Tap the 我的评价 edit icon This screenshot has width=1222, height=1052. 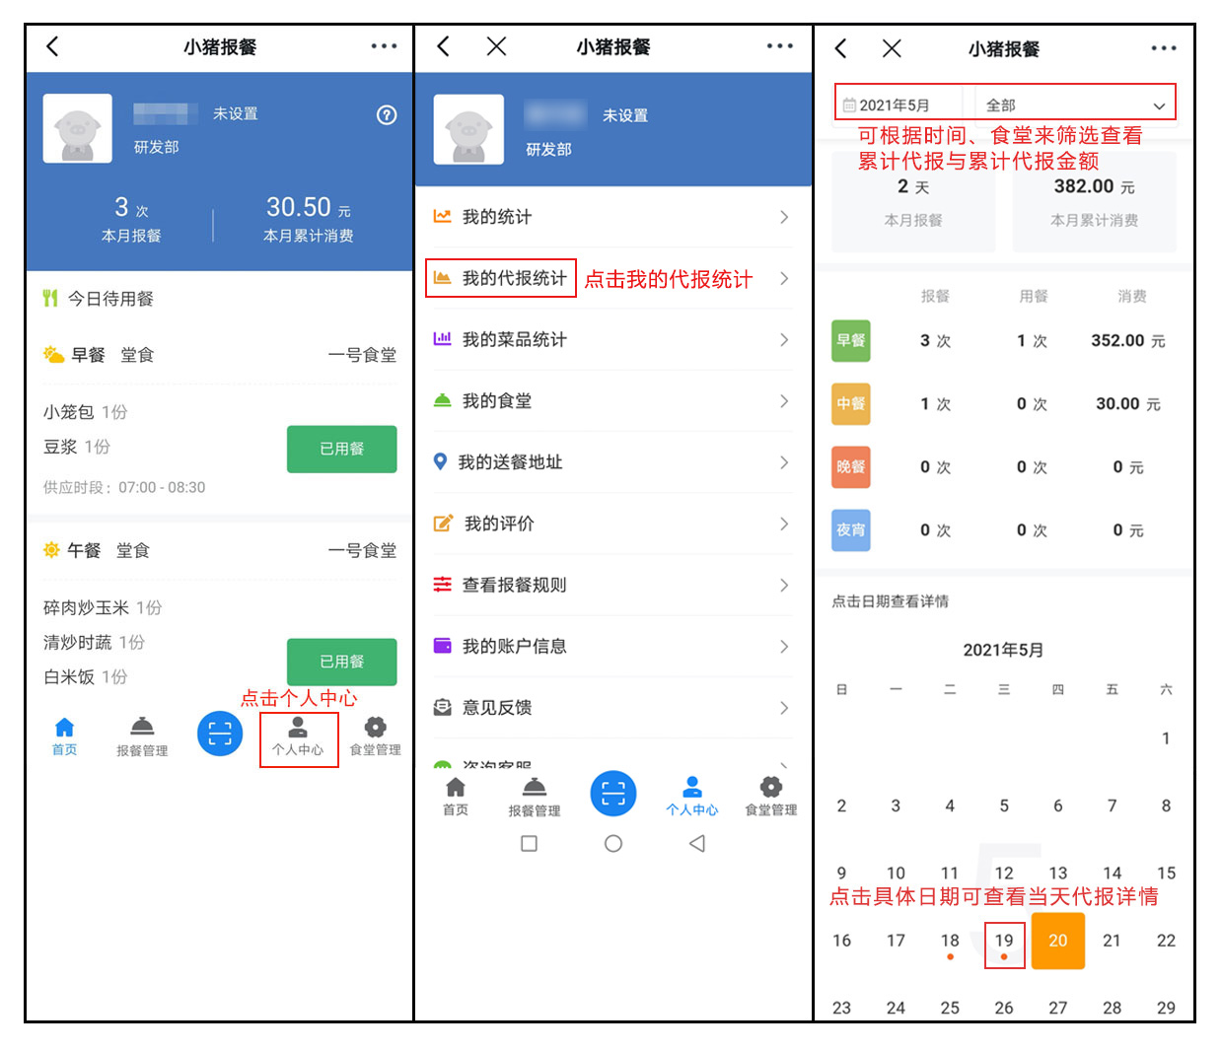coord(443,524)
